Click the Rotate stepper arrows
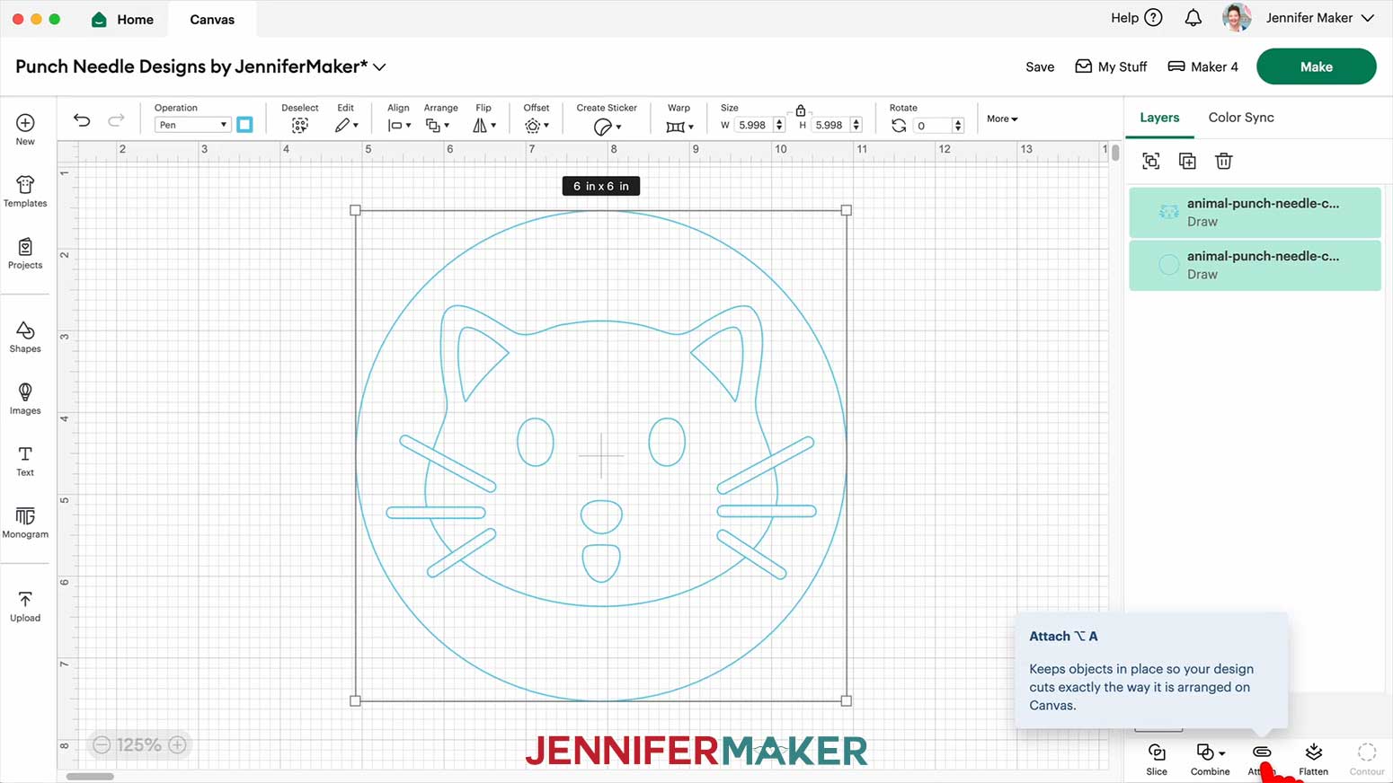 click(x=958, y=126)
